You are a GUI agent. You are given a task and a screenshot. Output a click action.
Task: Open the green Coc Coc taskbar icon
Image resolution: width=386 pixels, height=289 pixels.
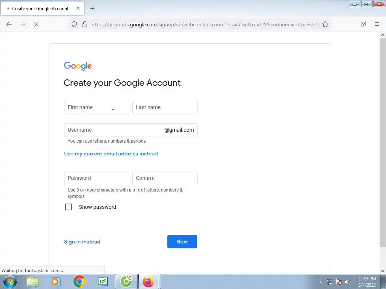click(126, 281)
